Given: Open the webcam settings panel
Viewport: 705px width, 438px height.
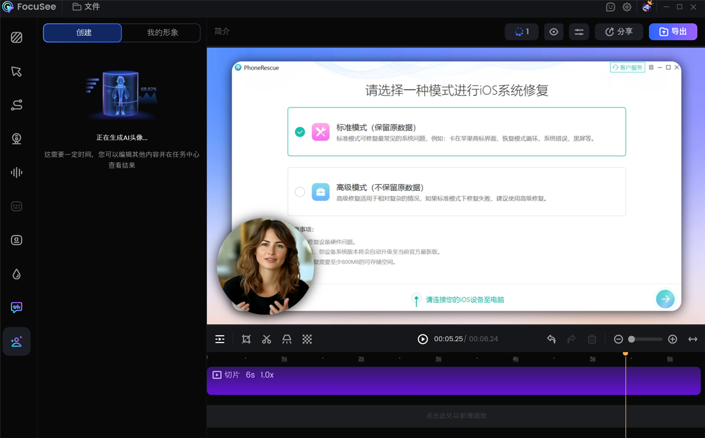Looking at the screenshot, I should pyautogui.click(x=16, y=138).
